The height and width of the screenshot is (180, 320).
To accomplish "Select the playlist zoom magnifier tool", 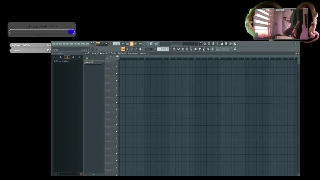I will point(112,53).
